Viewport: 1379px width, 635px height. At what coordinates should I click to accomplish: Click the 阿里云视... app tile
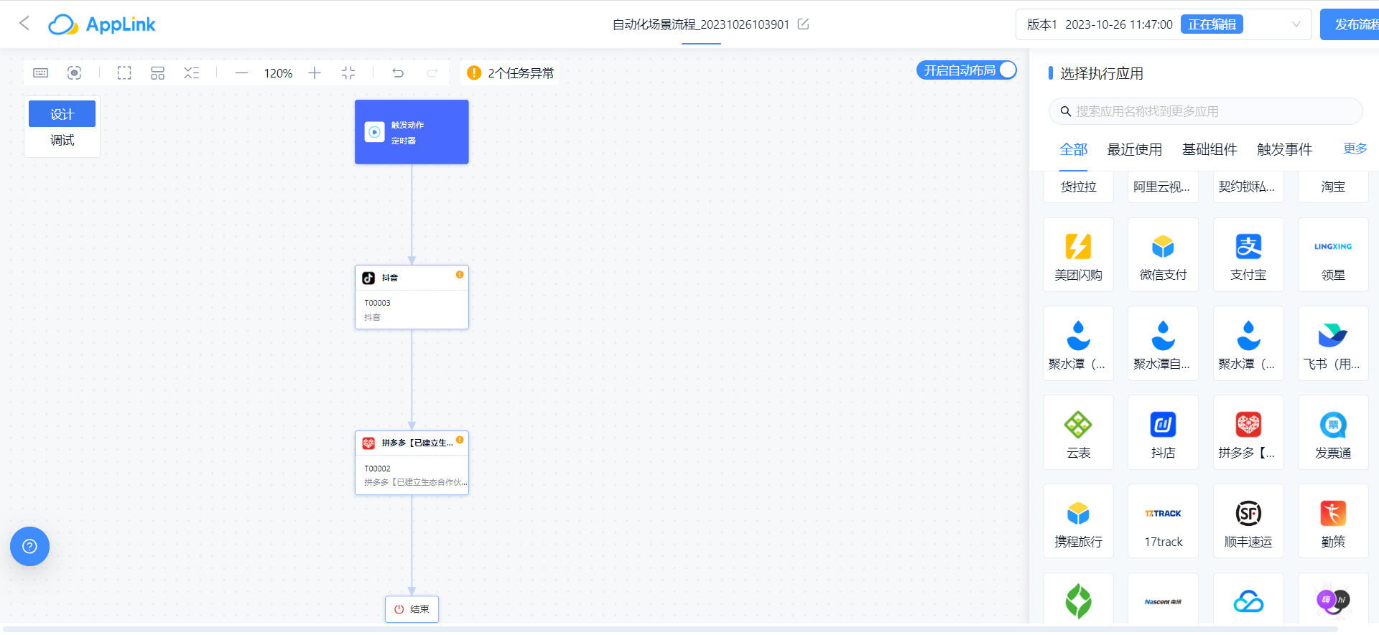tap(1163, 187)
